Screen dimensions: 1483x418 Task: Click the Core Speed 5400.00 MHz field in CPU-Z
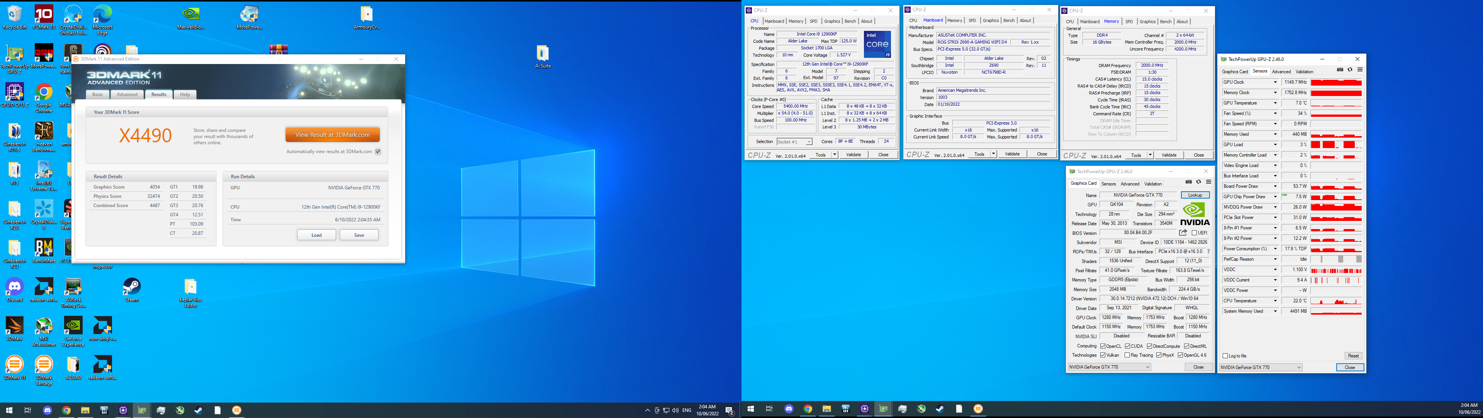tap(796, 106)
